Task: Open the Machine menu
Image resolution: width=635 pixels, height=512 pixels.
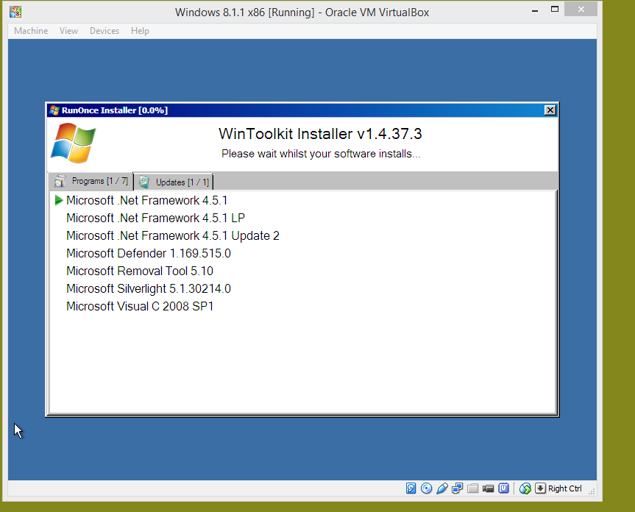Action: coord(31,31)
